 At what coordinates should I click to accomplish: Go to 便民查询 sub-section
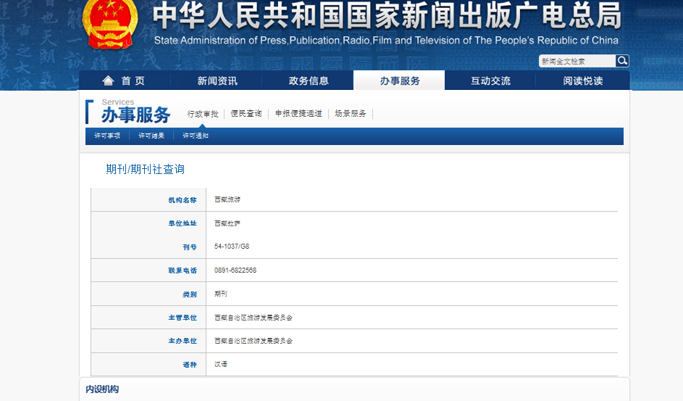coord(246,113)
